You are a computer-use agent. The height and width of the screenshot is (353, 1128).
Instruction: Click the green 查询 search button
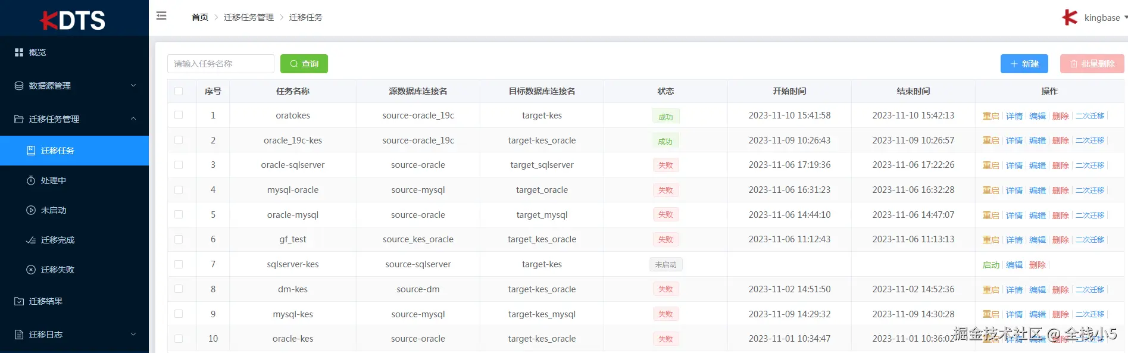304,64
